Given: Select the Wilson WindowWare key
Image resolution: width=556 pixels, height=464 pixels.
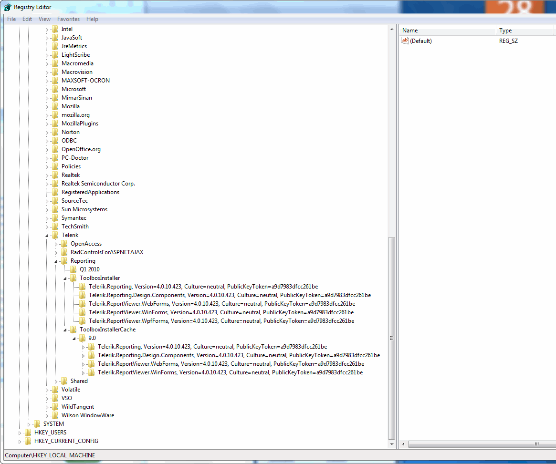Looking at the screenshot, I should coord(88,415).
